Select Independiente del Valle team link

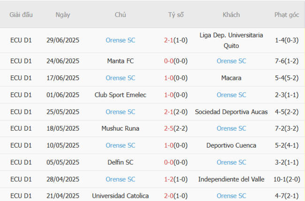[x=231, y=179]
